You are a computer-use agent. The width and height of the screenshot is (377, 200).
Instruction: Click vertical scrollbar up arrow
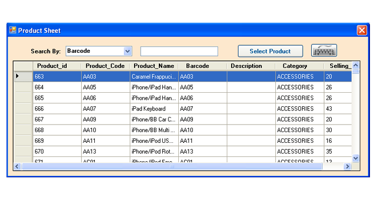pyautogui.click(x=355, y=65)
